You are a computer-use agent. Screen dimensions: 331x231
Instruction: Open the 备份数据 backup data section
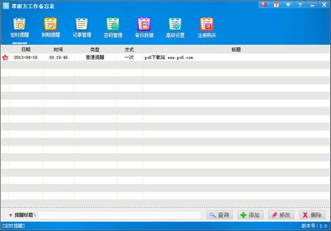(x=144, y=28)
